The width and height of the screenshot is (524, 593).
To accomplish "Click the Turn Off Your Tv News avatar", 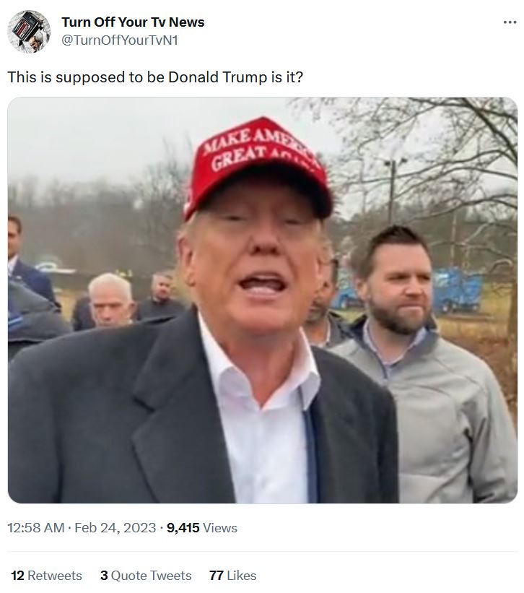I will pos(29,31).
